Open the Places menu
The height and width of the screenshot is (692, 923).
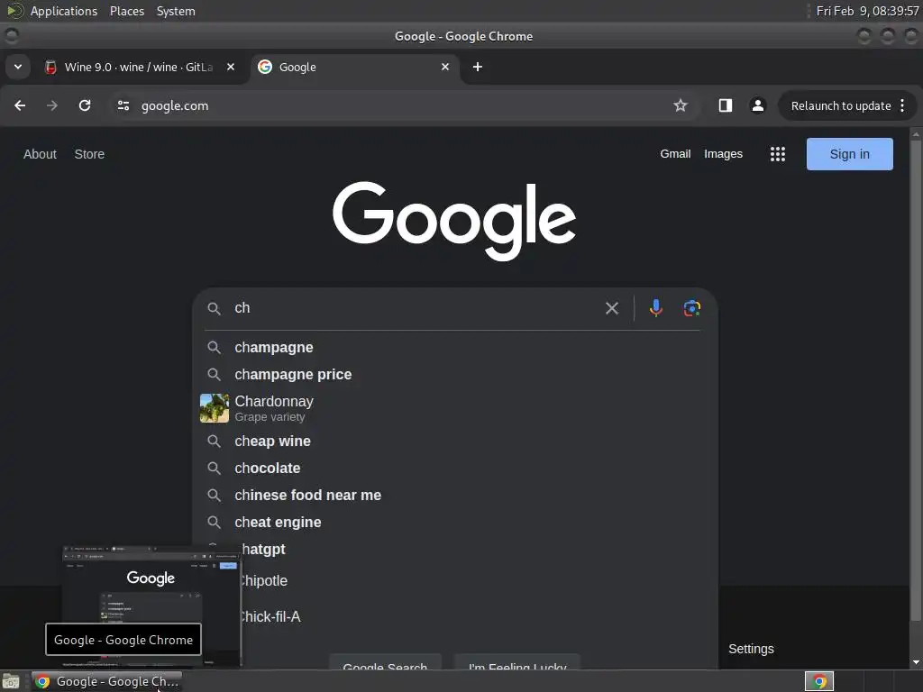[127, 11]
